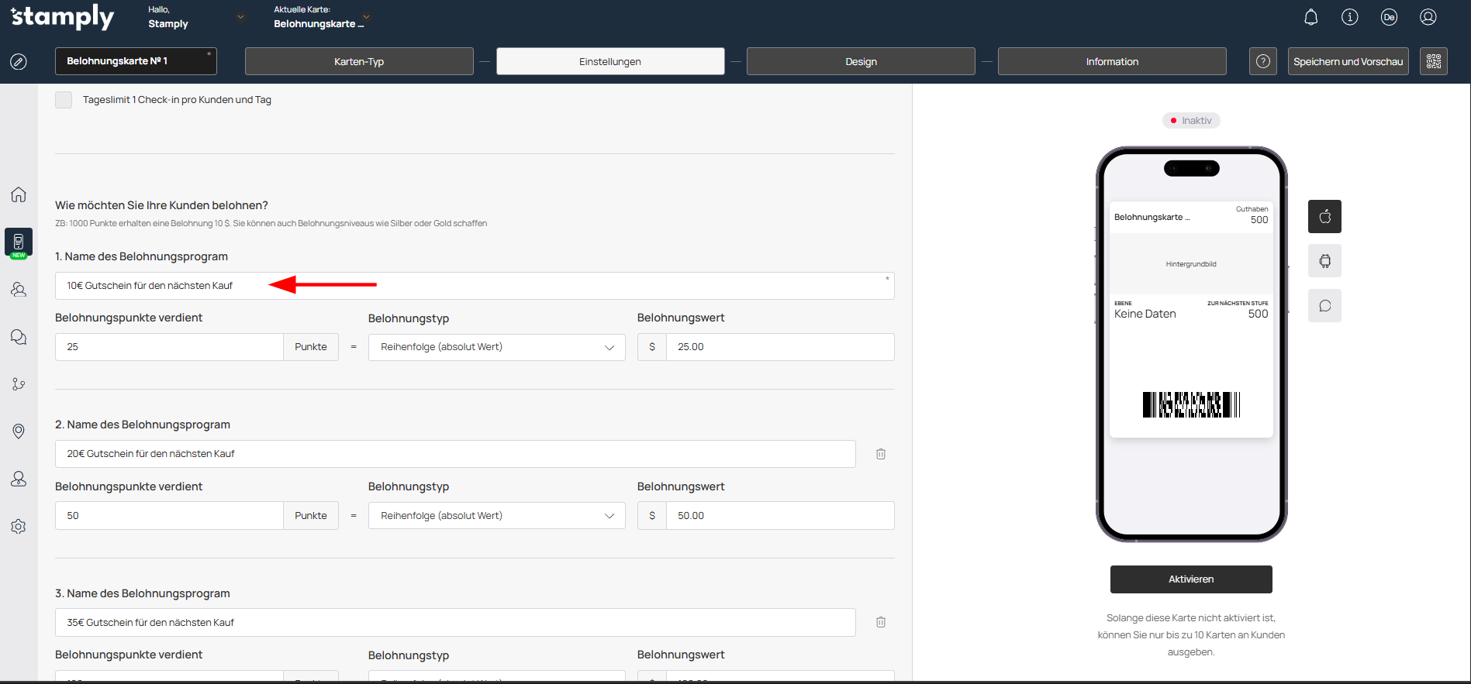Click the notification bell icon
1471x684 pixels.
click(1310, 17)
